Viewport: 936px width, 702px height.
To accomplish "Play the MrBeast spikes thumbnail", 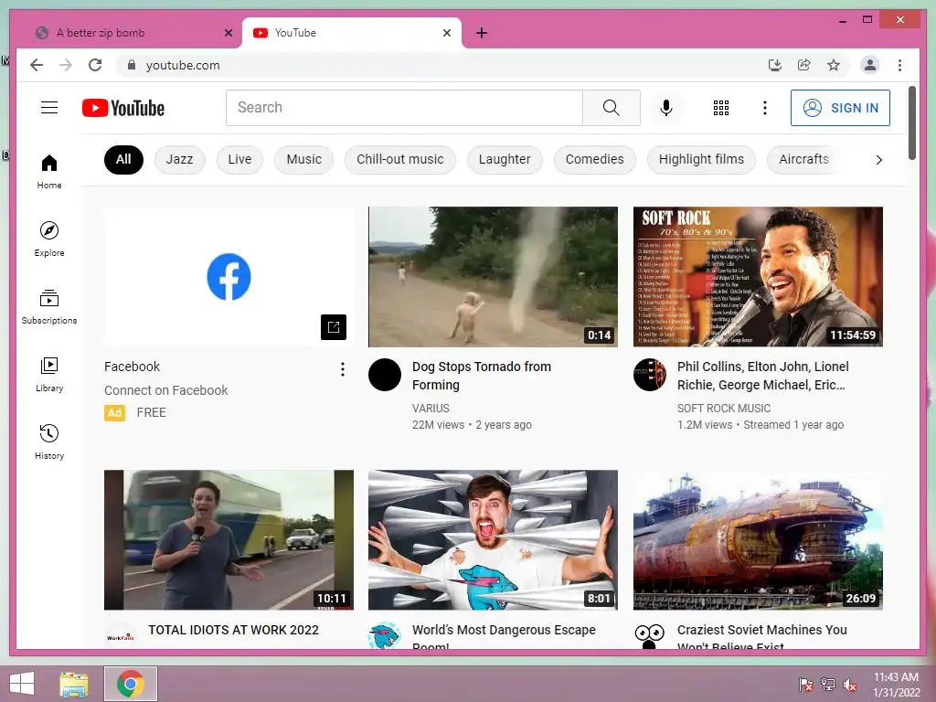I will 493,539.
